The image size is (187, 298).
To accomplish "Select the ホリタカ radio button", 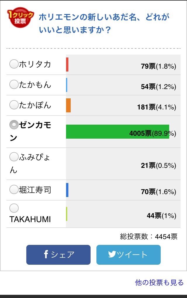I will point(14,64).
